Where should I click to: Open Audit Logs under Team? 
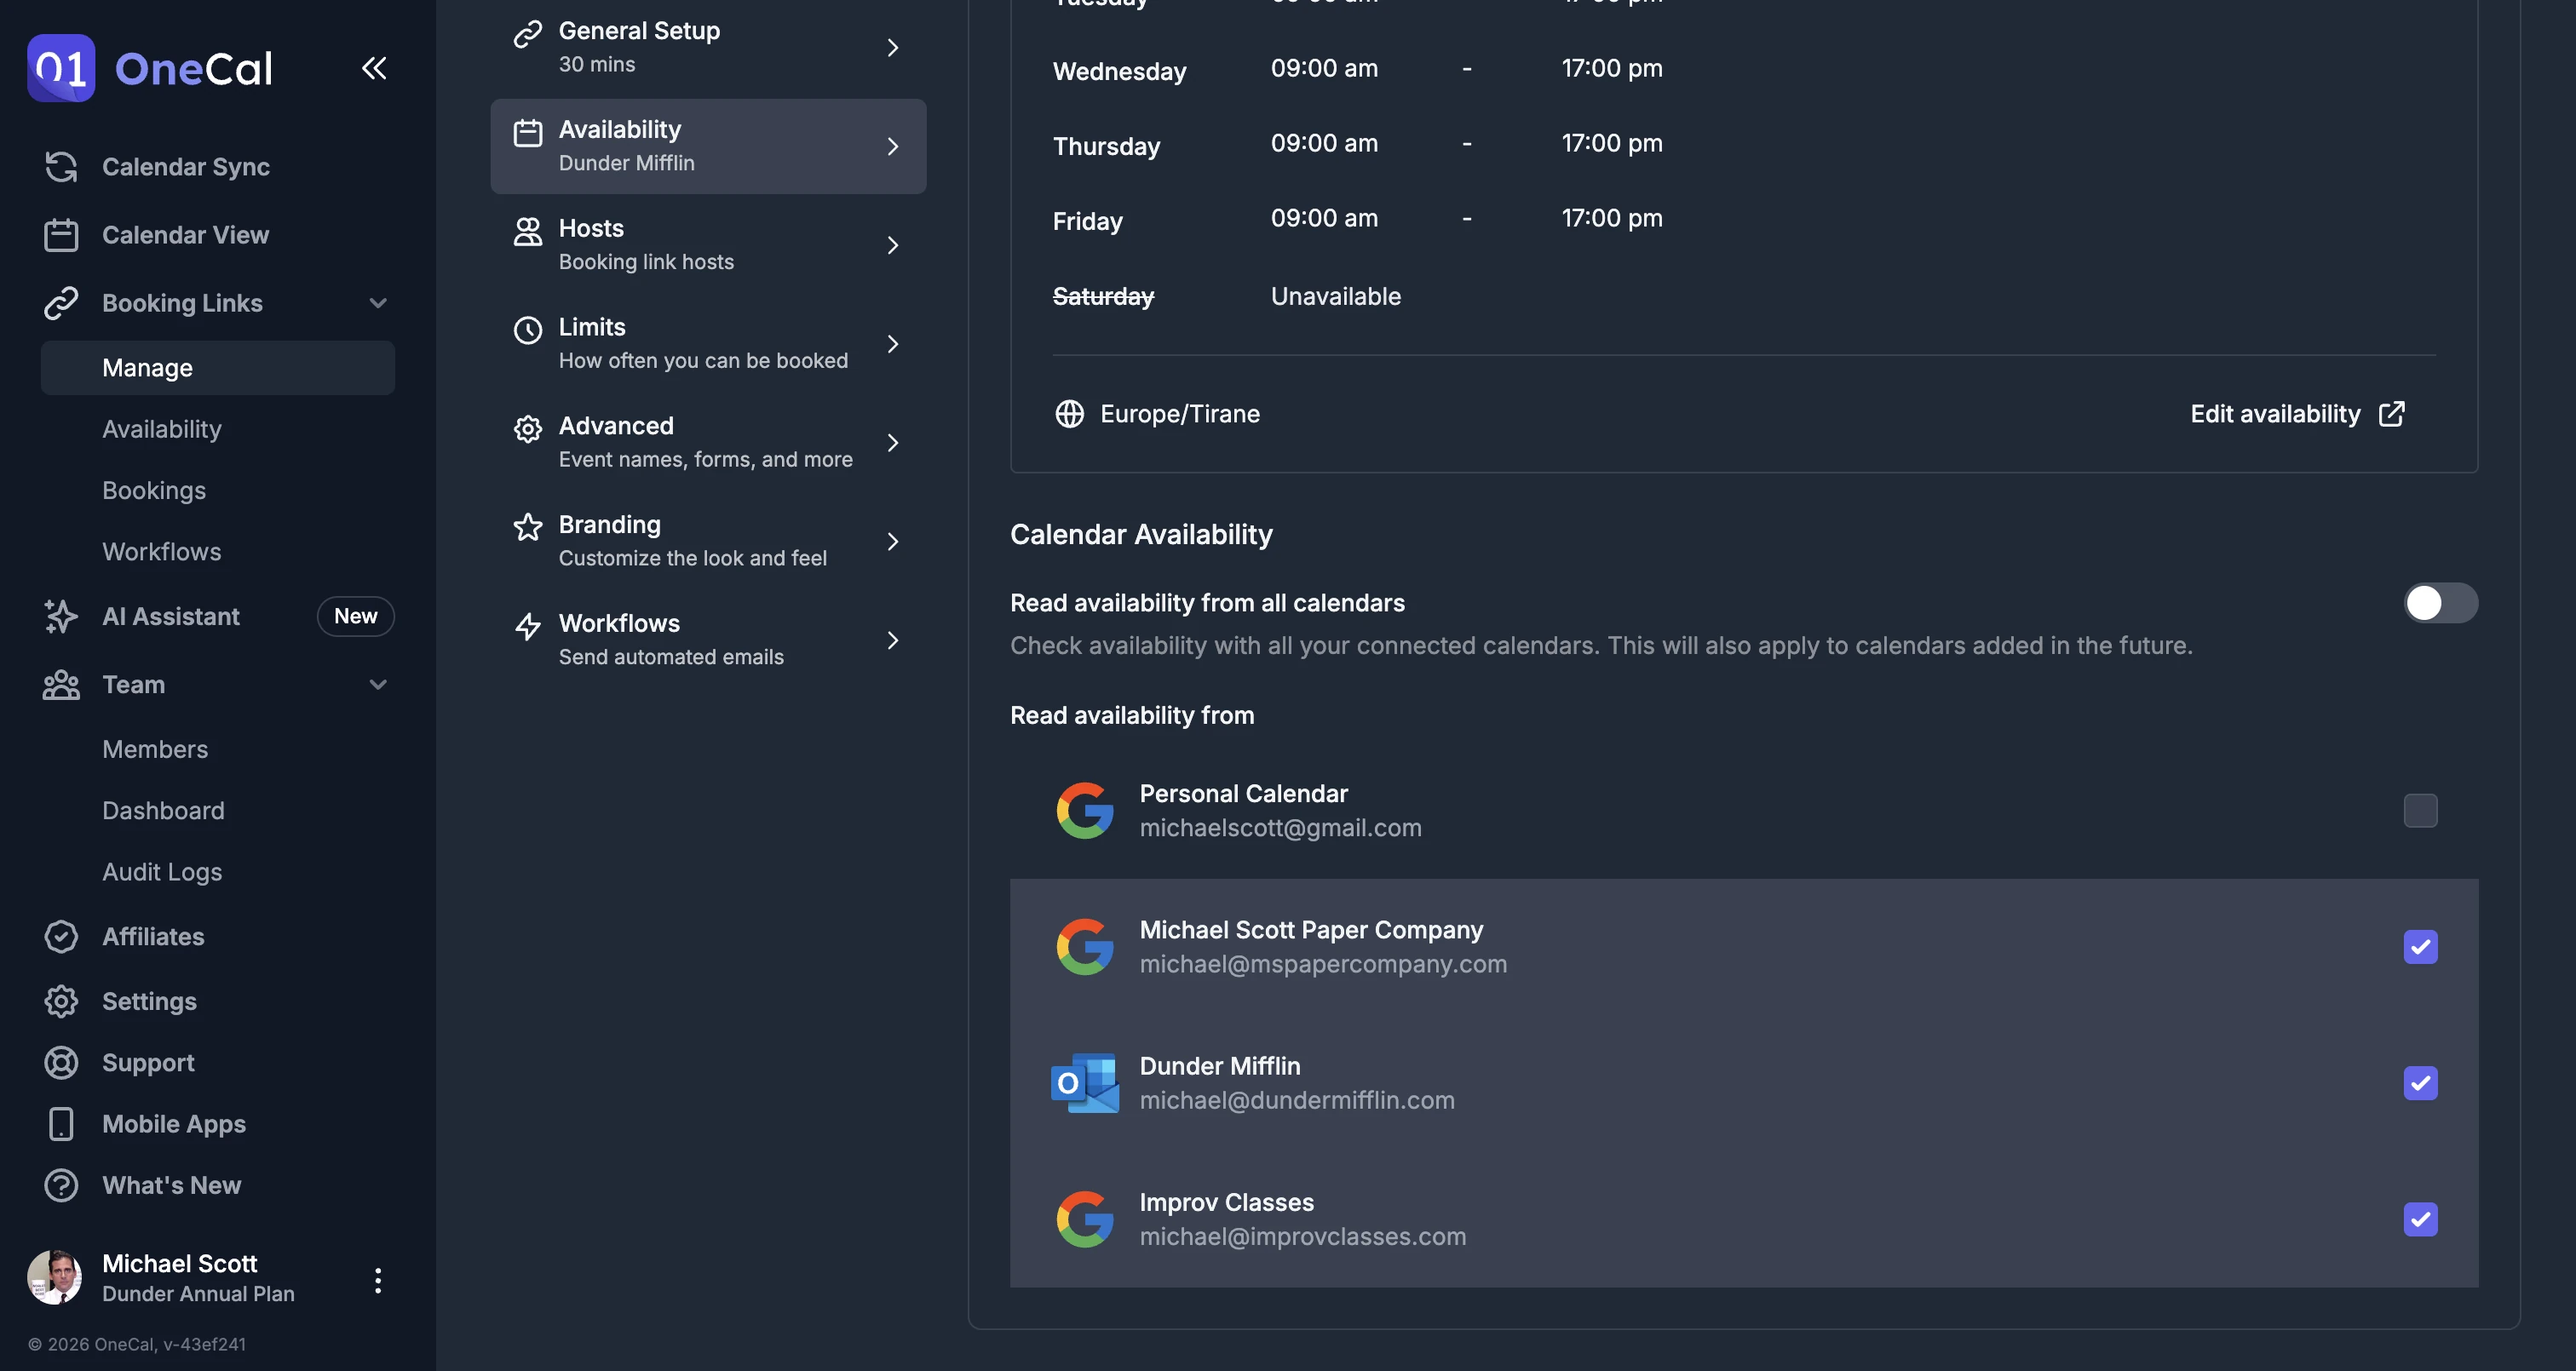click(162, 872)
